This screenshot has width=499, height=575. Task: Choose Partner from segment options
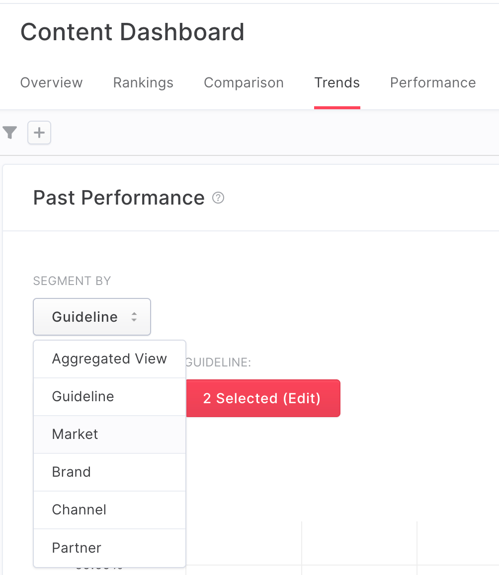click(x=109, y=548)
